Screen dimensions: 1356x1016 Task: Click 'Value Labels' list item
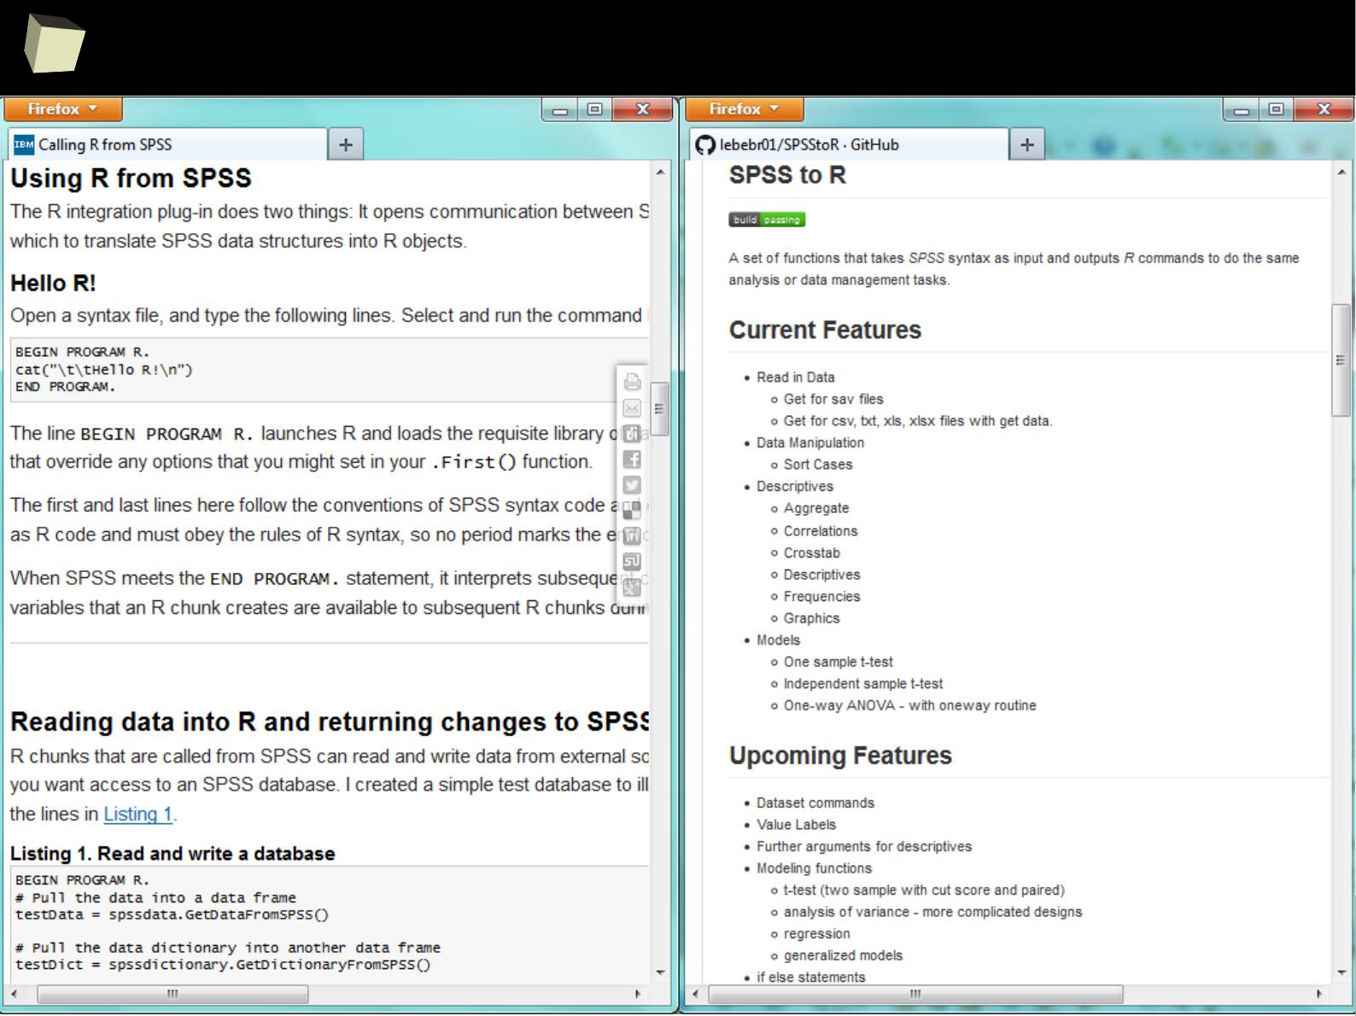click(x=796, y=825)
